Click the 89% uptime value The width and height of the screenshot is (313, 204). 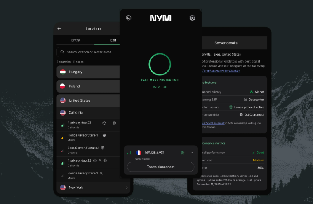tap(260, 167)
